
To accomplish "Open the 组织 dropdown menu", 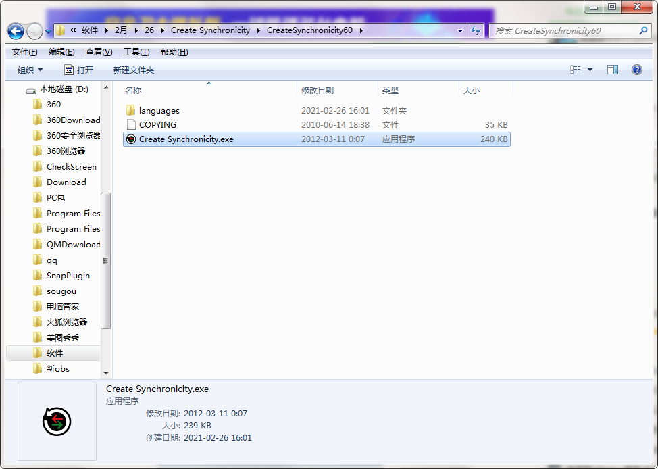I will tap(30, 70).
